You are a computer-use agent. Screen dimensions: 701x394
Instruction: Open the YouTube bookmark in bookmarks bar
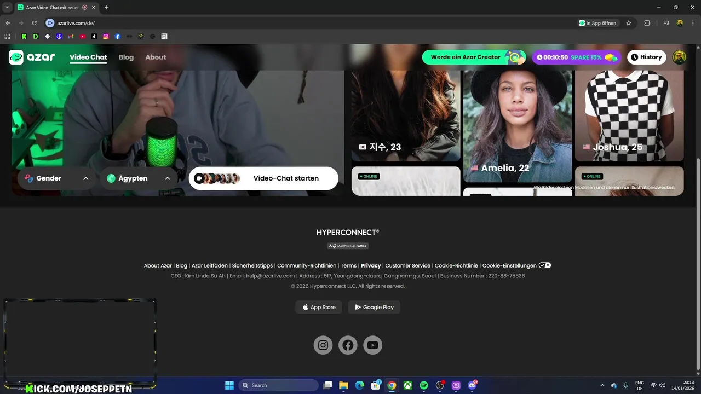coord(83,37)
